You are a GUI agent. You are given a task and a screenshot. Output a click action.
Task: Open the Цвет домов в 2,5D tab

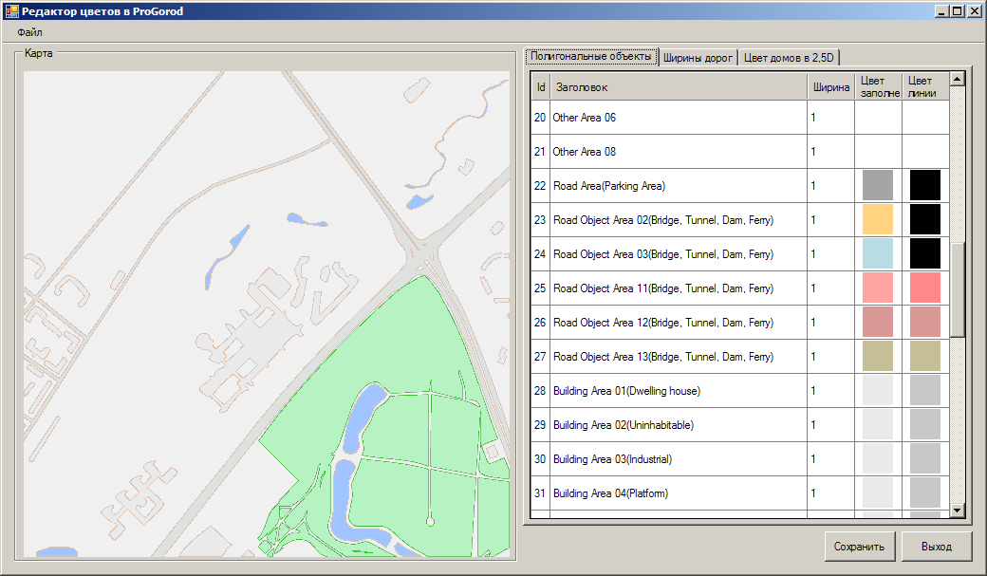coord(788,58)
